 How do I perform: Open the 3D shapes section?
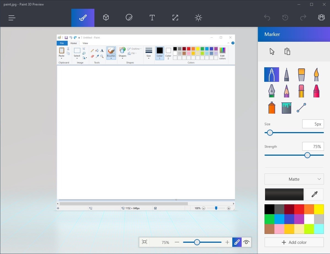[106, 18]
